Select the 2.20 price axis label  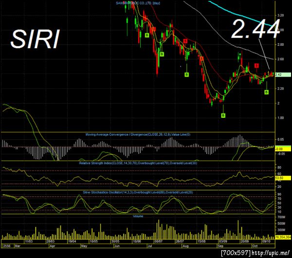(x=280, y=89)
